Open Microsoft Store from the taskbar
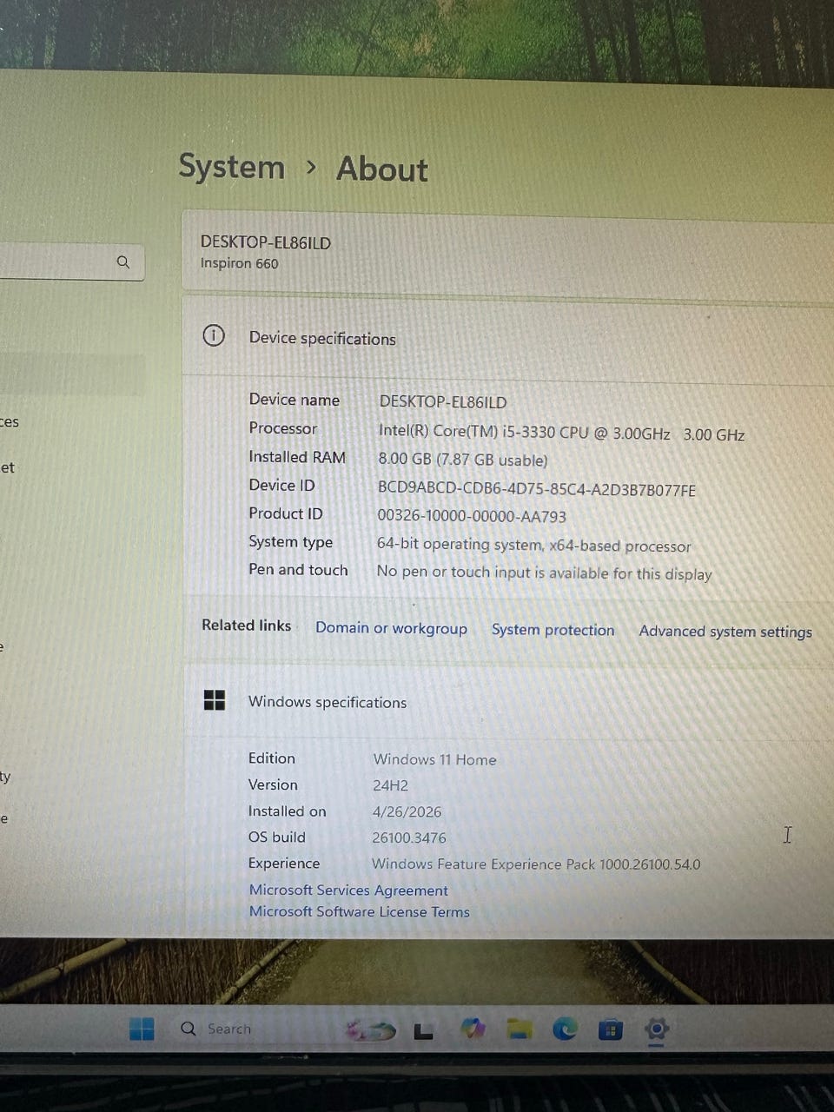This screenshot has width=834, height=1112. [x=611, y=1031]
